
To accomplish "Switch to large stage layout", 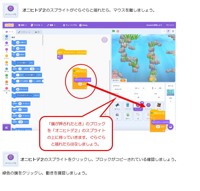I will click(168, 31).
